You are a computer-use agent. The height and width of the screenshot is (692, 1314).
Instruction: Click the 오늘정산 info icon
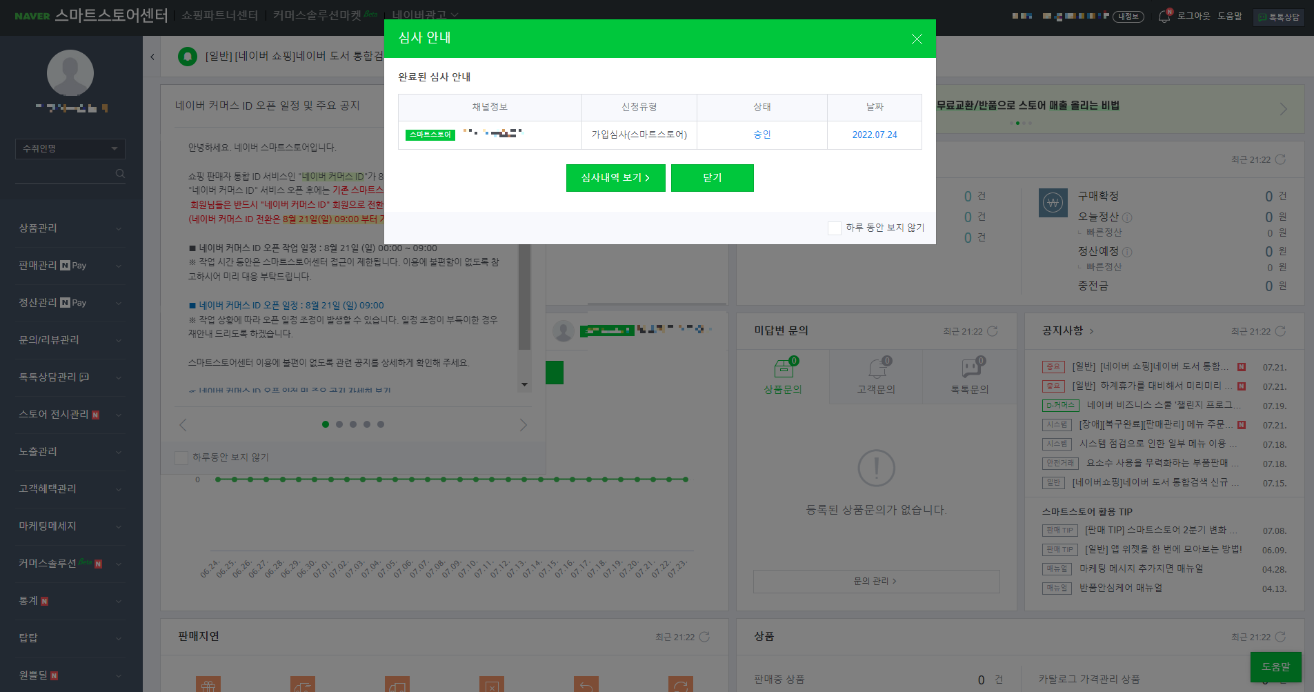pyautogui.click(x=1127, y=217)
